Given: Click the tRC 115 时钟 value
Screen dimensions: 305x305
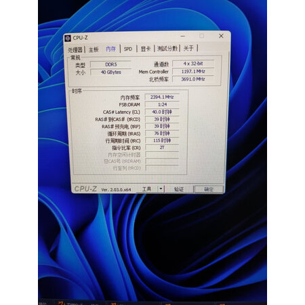Looking at the screenshot, I should coord(162,140).
